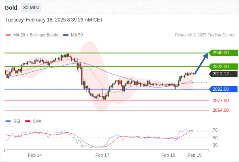Click the MA 20 Bollinger Bands swatch

(8, 35)
